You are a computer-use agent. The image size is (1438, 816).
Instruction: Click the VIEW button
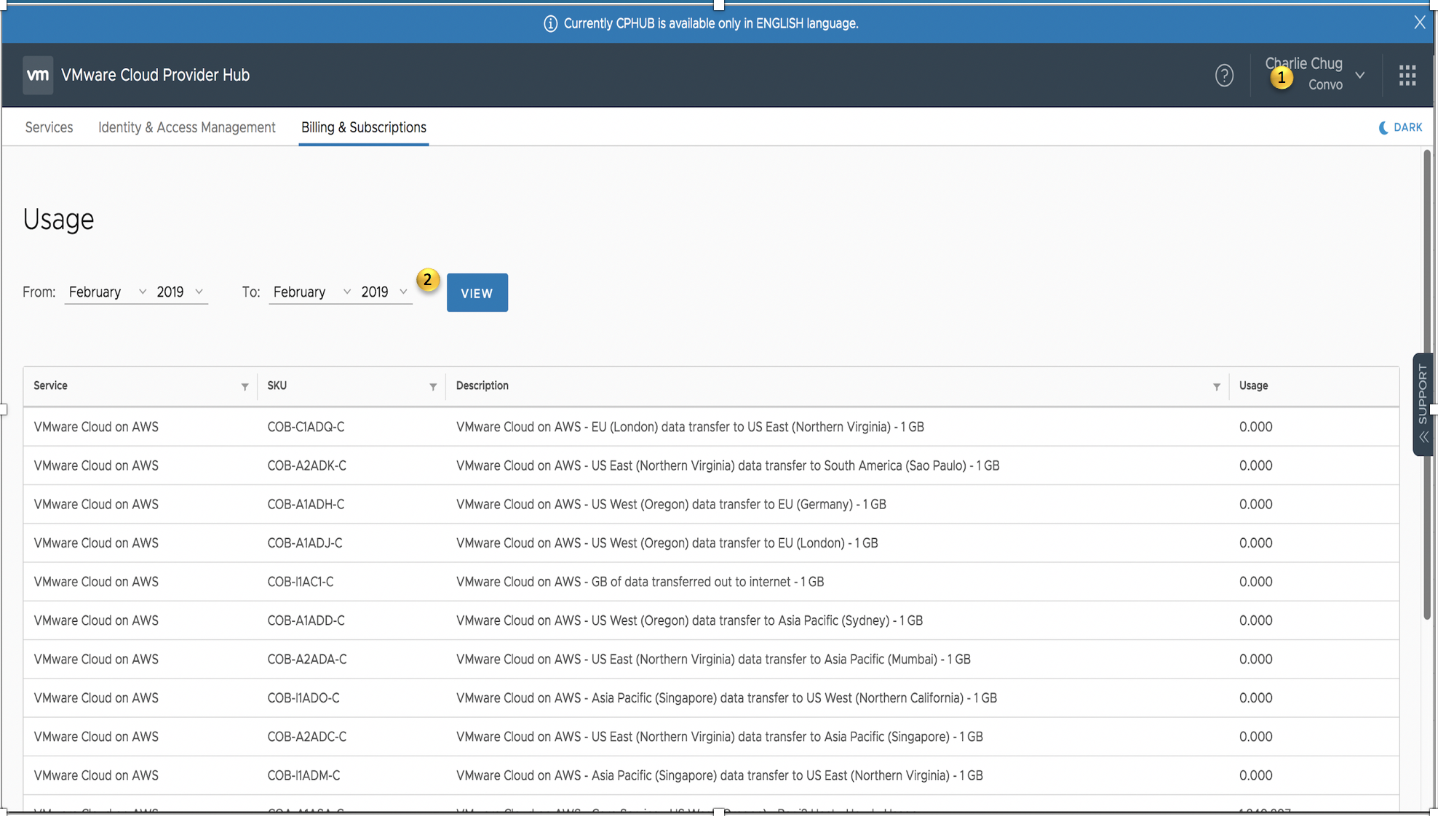tap(477, 293)
